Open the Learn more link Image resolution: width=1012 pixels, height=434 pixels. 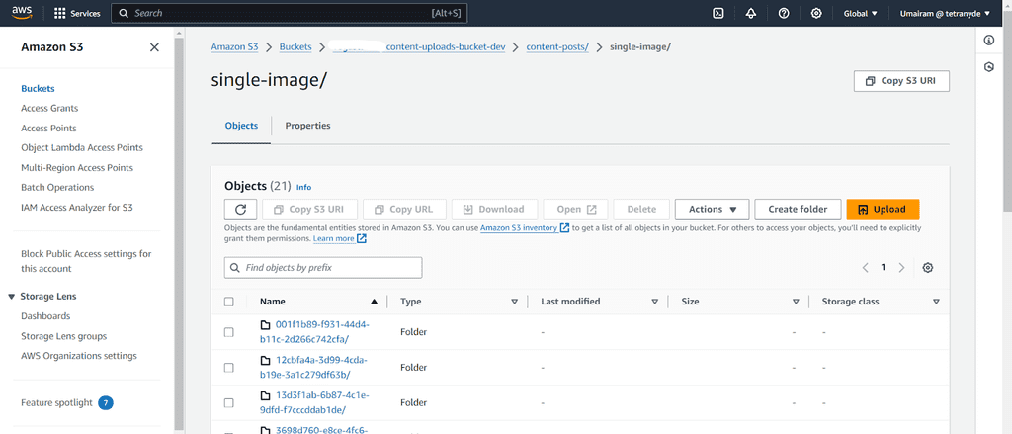coord(334,239)
